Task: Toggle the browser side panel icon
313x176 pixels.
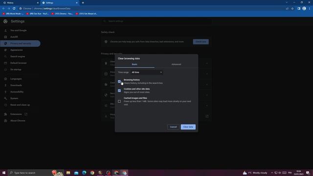Action: click(x=299, y=9)
